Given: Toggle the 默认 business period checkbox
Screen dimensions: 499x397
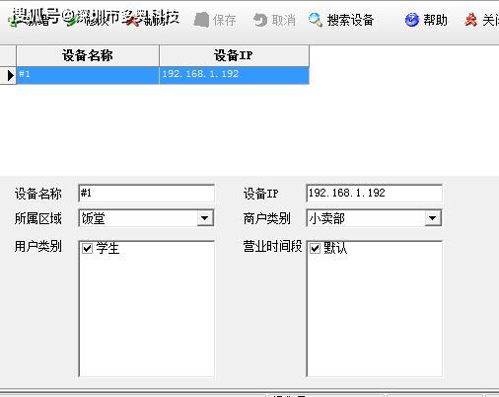Looking at the screenshot, I should pos(315,248).
